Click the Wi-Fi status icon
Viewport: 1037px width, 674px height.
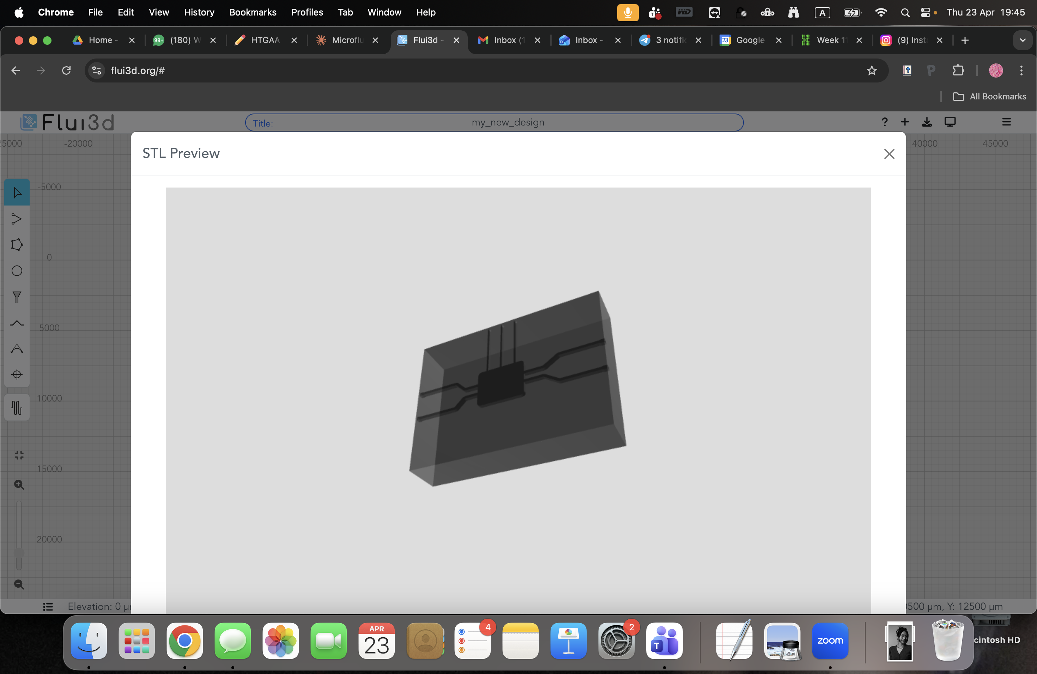coord(881,13)
